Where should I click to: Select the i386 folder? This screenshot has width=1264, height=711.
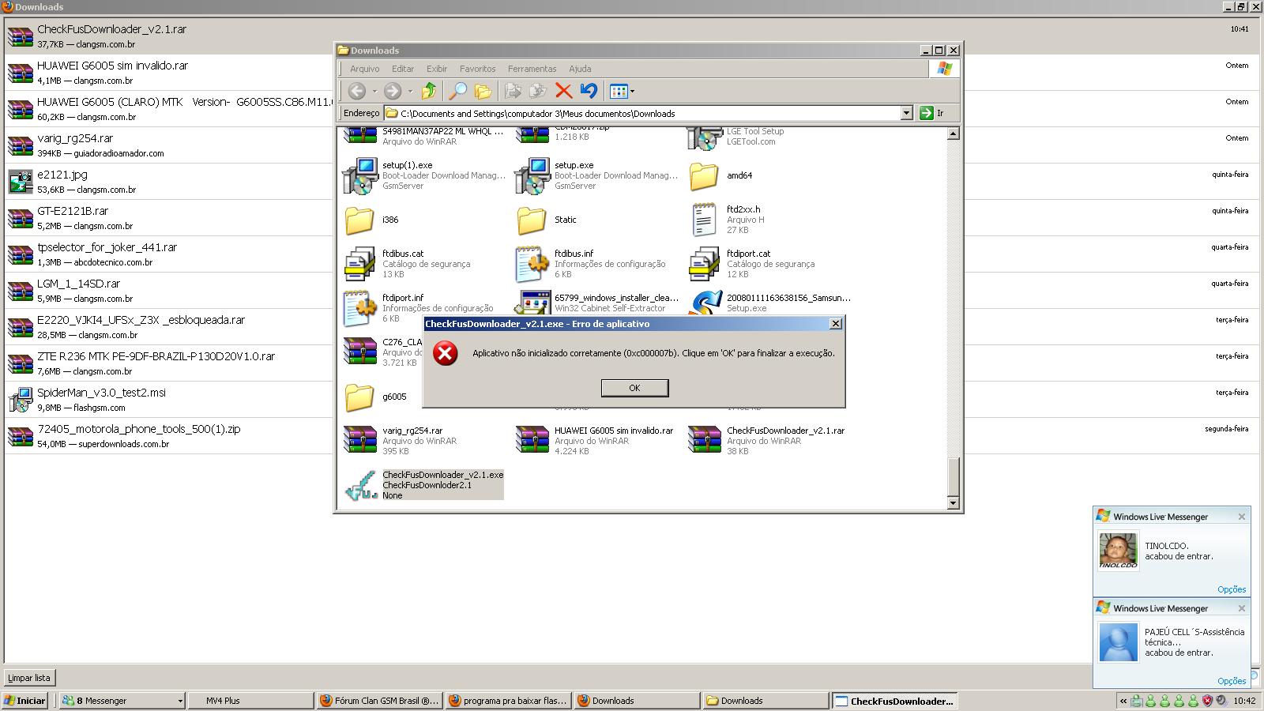pos(359,220)
